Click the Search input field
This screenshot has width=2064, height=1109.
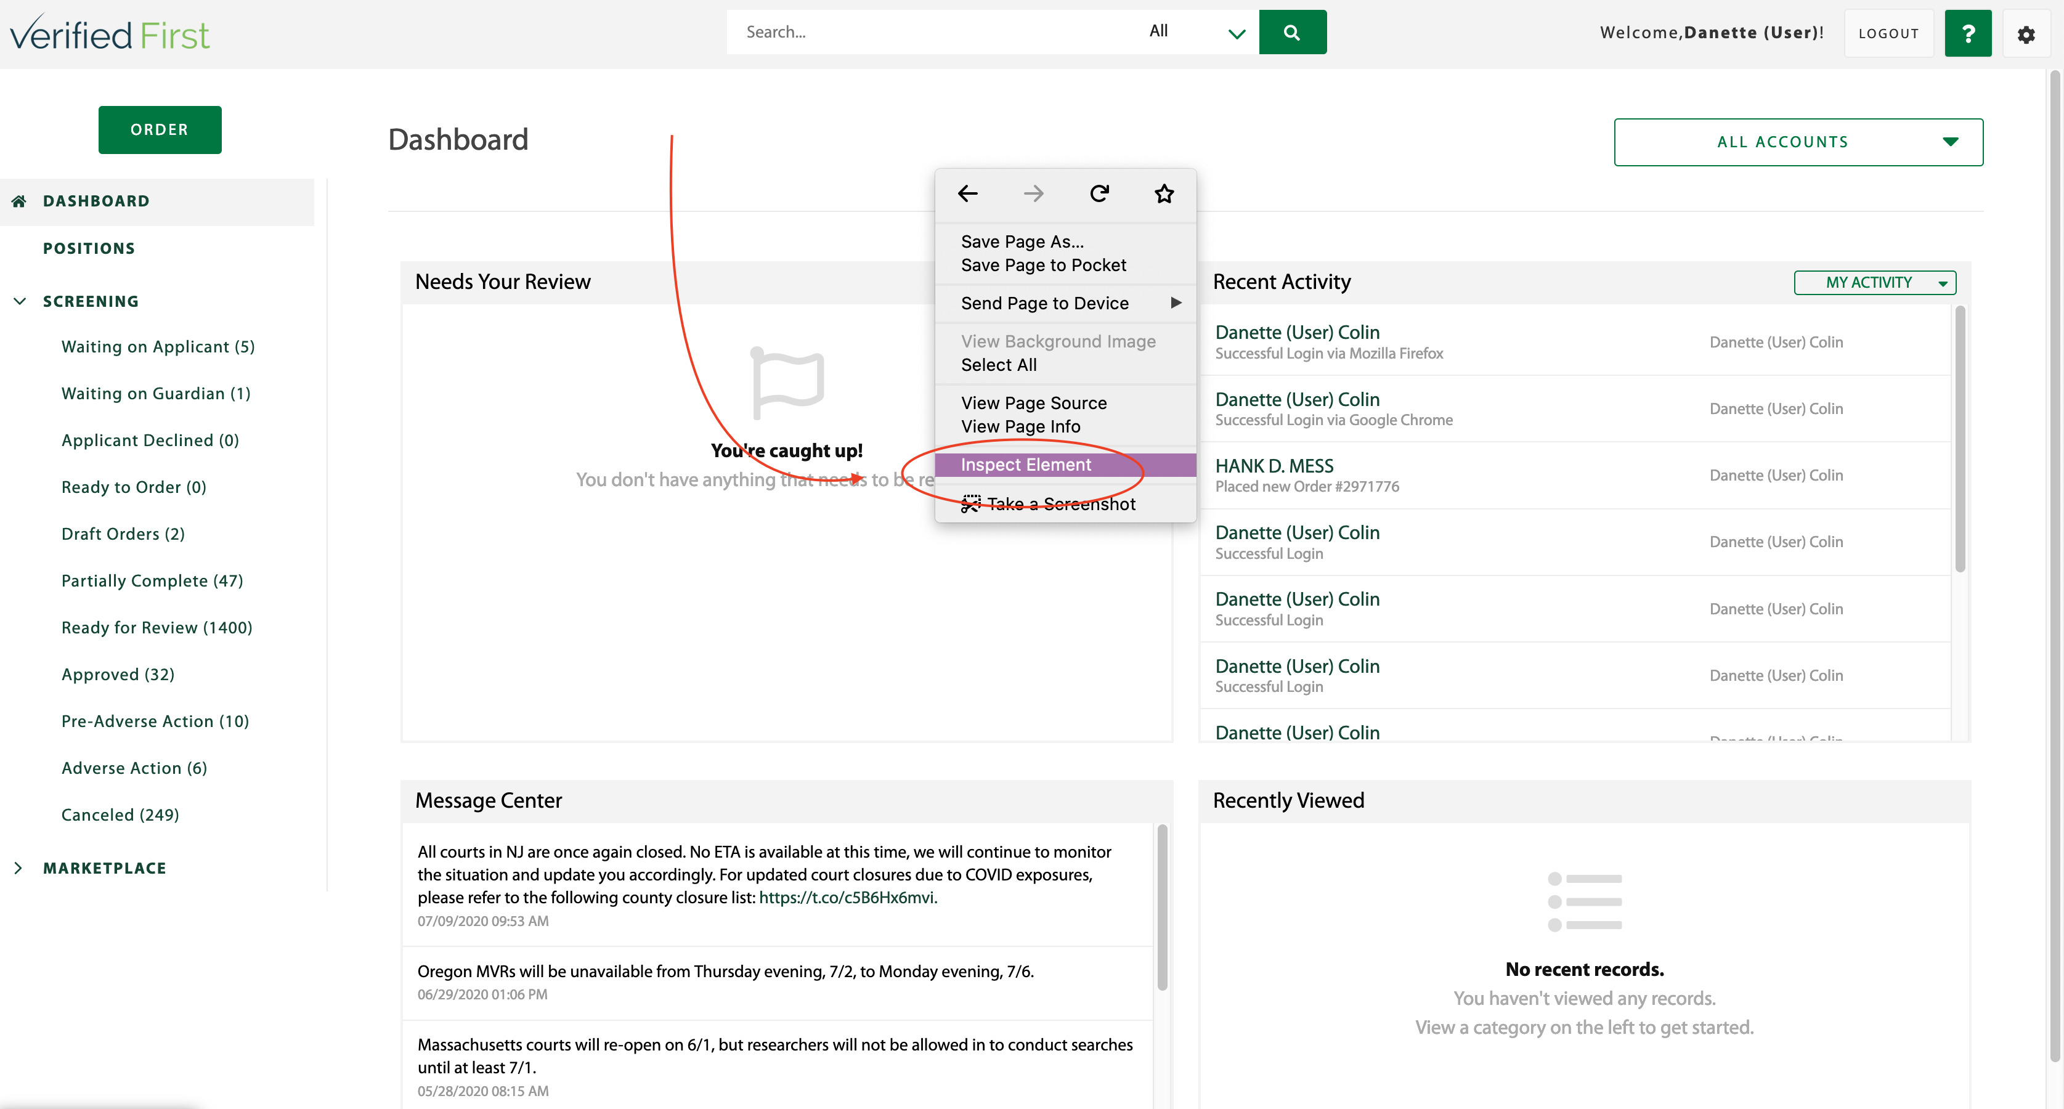(930, 32)
